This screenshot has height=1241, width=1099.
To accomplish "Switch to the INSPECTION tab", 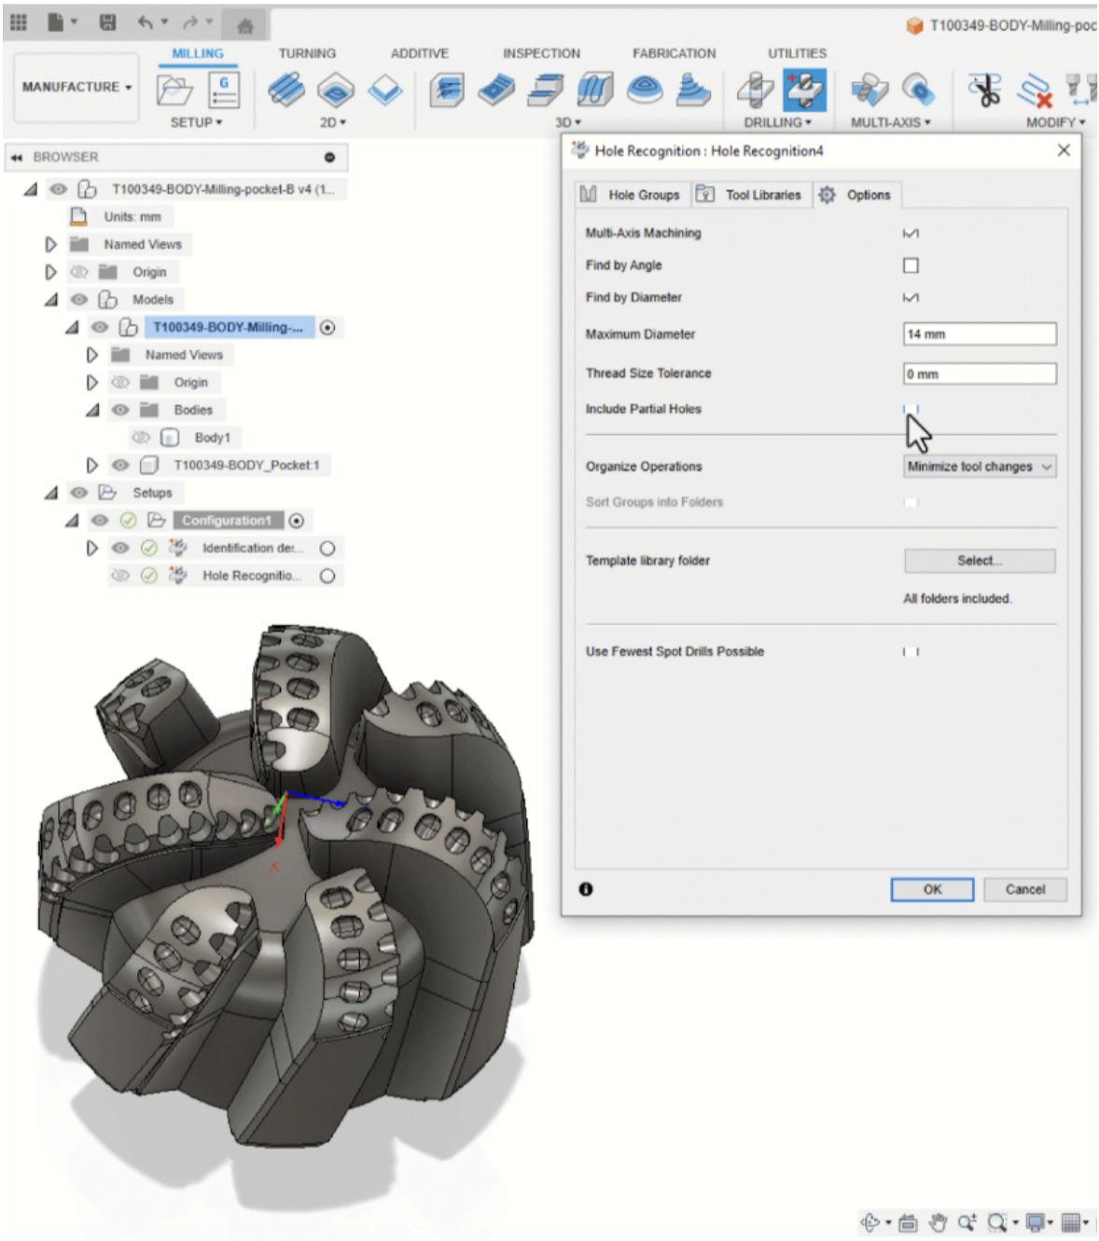I will [x=541, y=53].
